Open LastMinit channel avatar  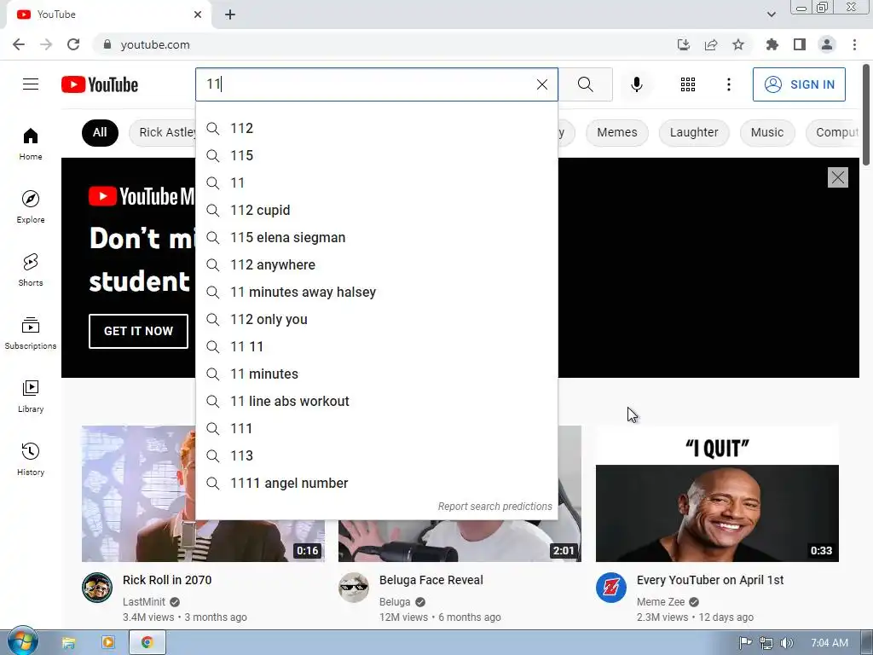[x=97, y=588]
